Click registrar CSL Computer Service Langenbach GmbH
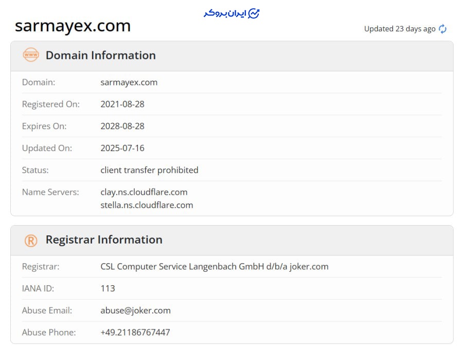Image resolution: width=463 pixels, height=352 pixels. pyautogui.click(x=215, y=266)
